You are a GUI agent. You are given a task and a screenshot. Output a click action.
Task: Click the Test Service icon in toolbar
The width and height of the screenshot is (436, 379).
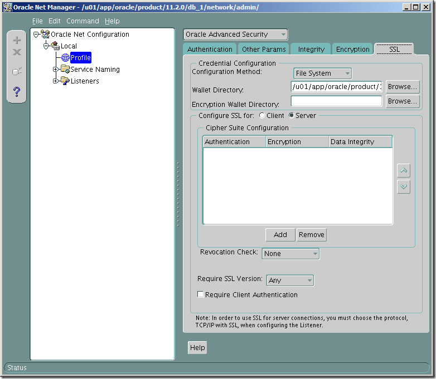[x=17, y=71]
